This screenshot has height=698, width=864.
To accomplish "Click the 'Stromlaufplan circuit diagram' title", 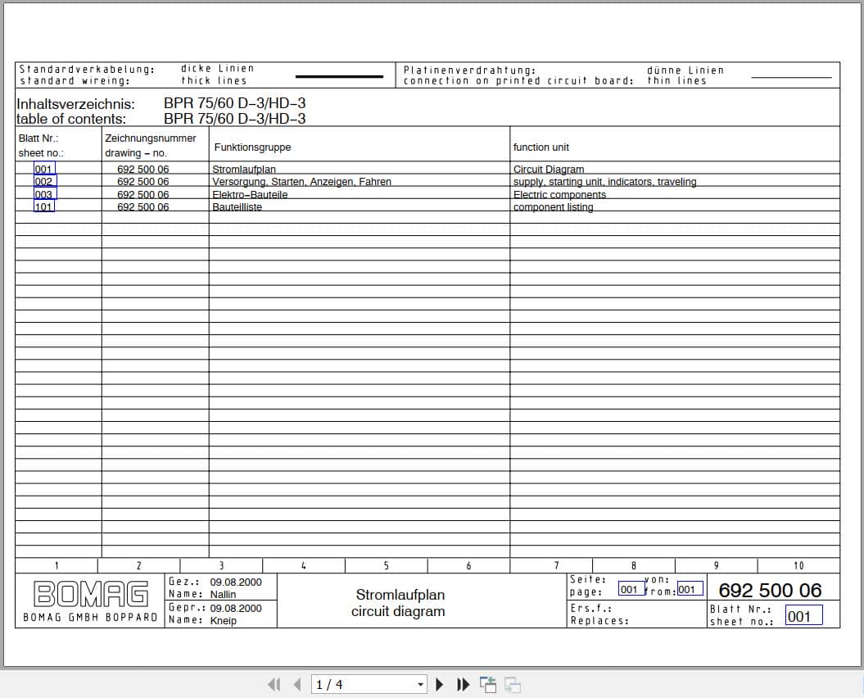I will [398, 603].
